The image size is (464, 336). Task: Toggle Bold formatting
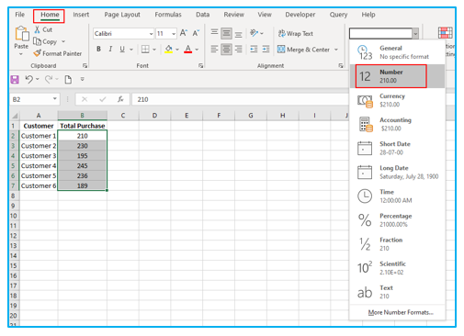click(98, 50)
